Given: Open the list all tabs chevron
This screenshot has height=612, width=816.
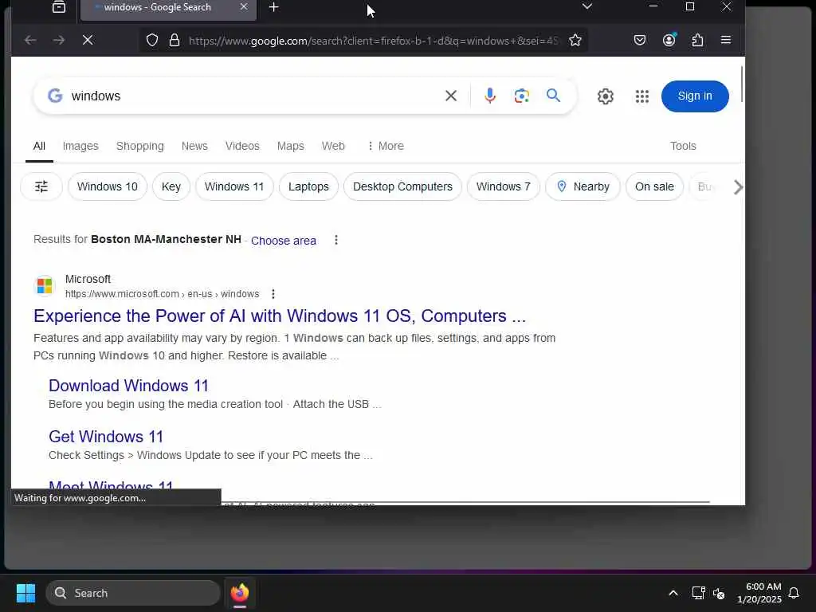Looking at the screenshot, I should pyautogui.click(x=587, y=6).
